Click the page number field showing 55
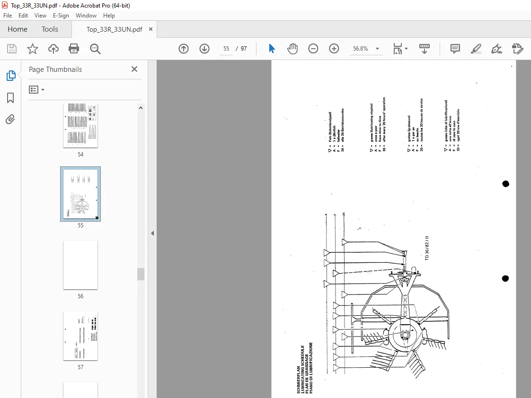This screenshot has width=531, height=398. [226, 49]
